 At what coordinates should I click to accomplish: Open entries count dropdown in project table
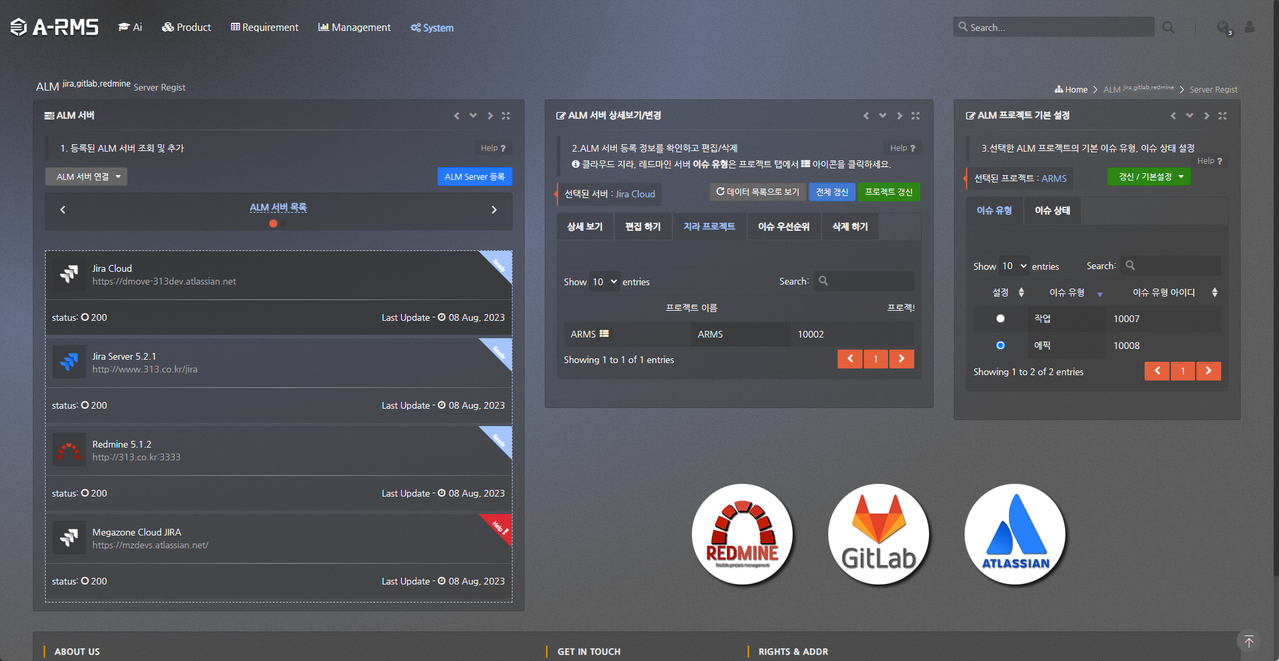pyautogui.click(x=604, y=282)
